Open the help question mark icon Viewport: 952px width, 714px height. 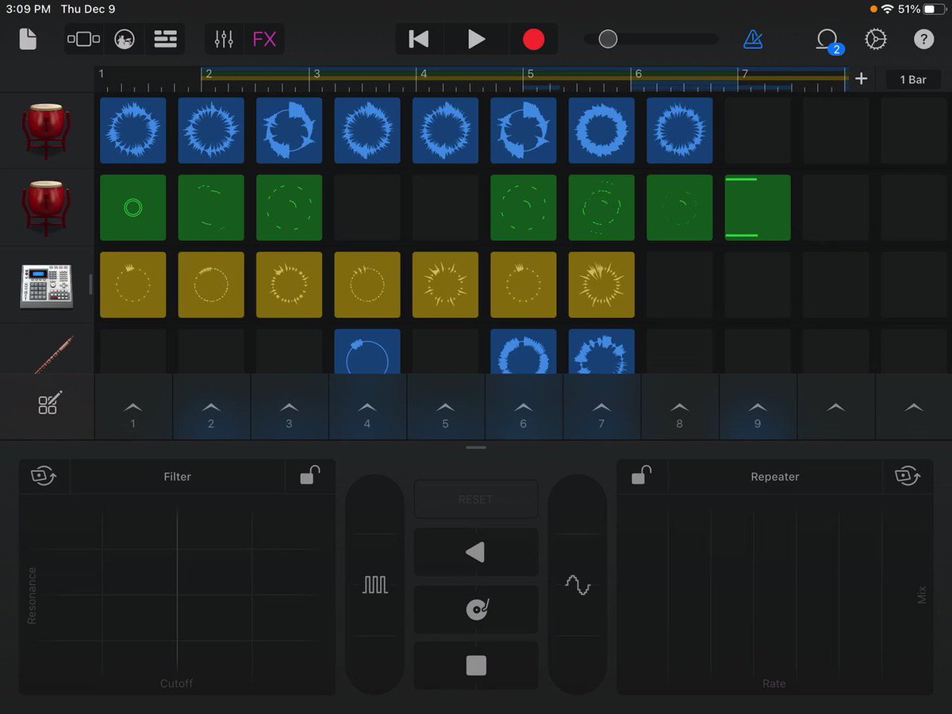(x=923, y=39)
